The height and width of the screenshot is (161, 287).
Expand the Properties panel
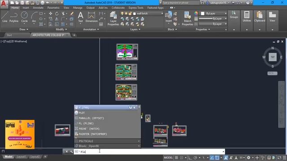[203, 30]
